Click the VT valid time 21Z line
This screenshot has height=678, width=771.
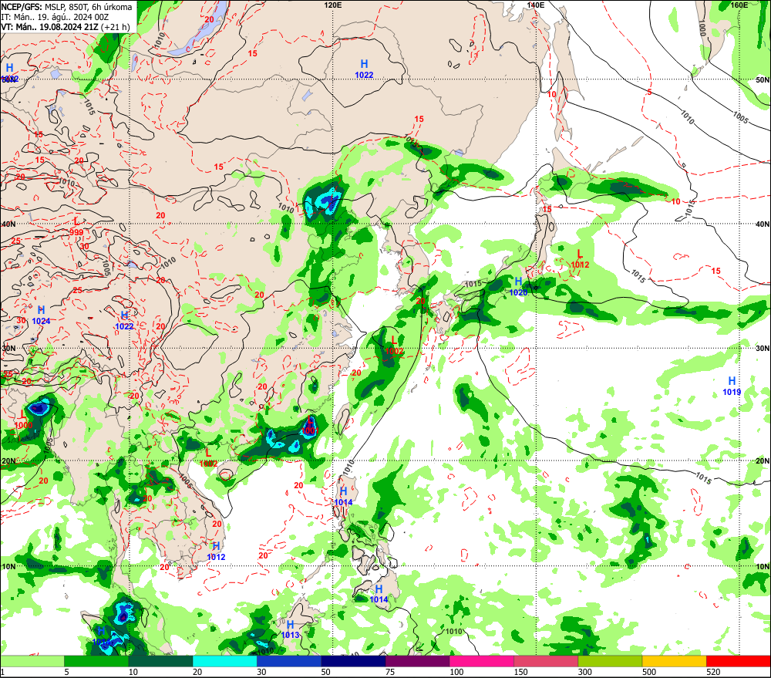tap(66, 27)
